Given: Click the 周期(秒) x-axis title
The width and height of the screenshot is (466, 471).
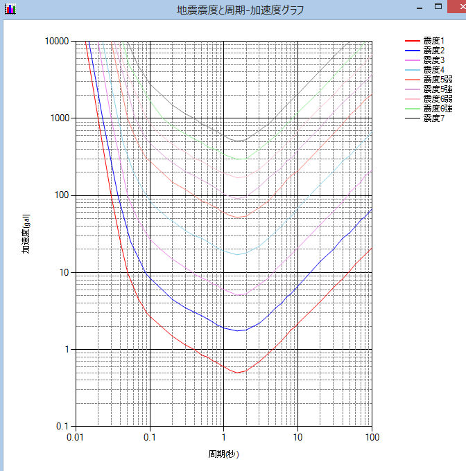Looking at the screenshot, I should coord(223,454).
